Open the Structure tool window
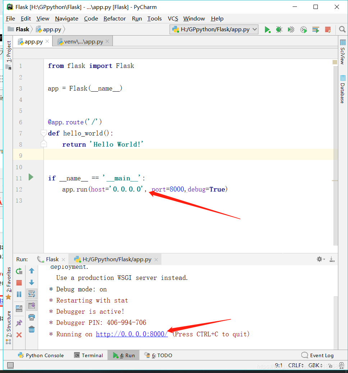Screen dimensions: 348x373 click(x=9, y=327)
